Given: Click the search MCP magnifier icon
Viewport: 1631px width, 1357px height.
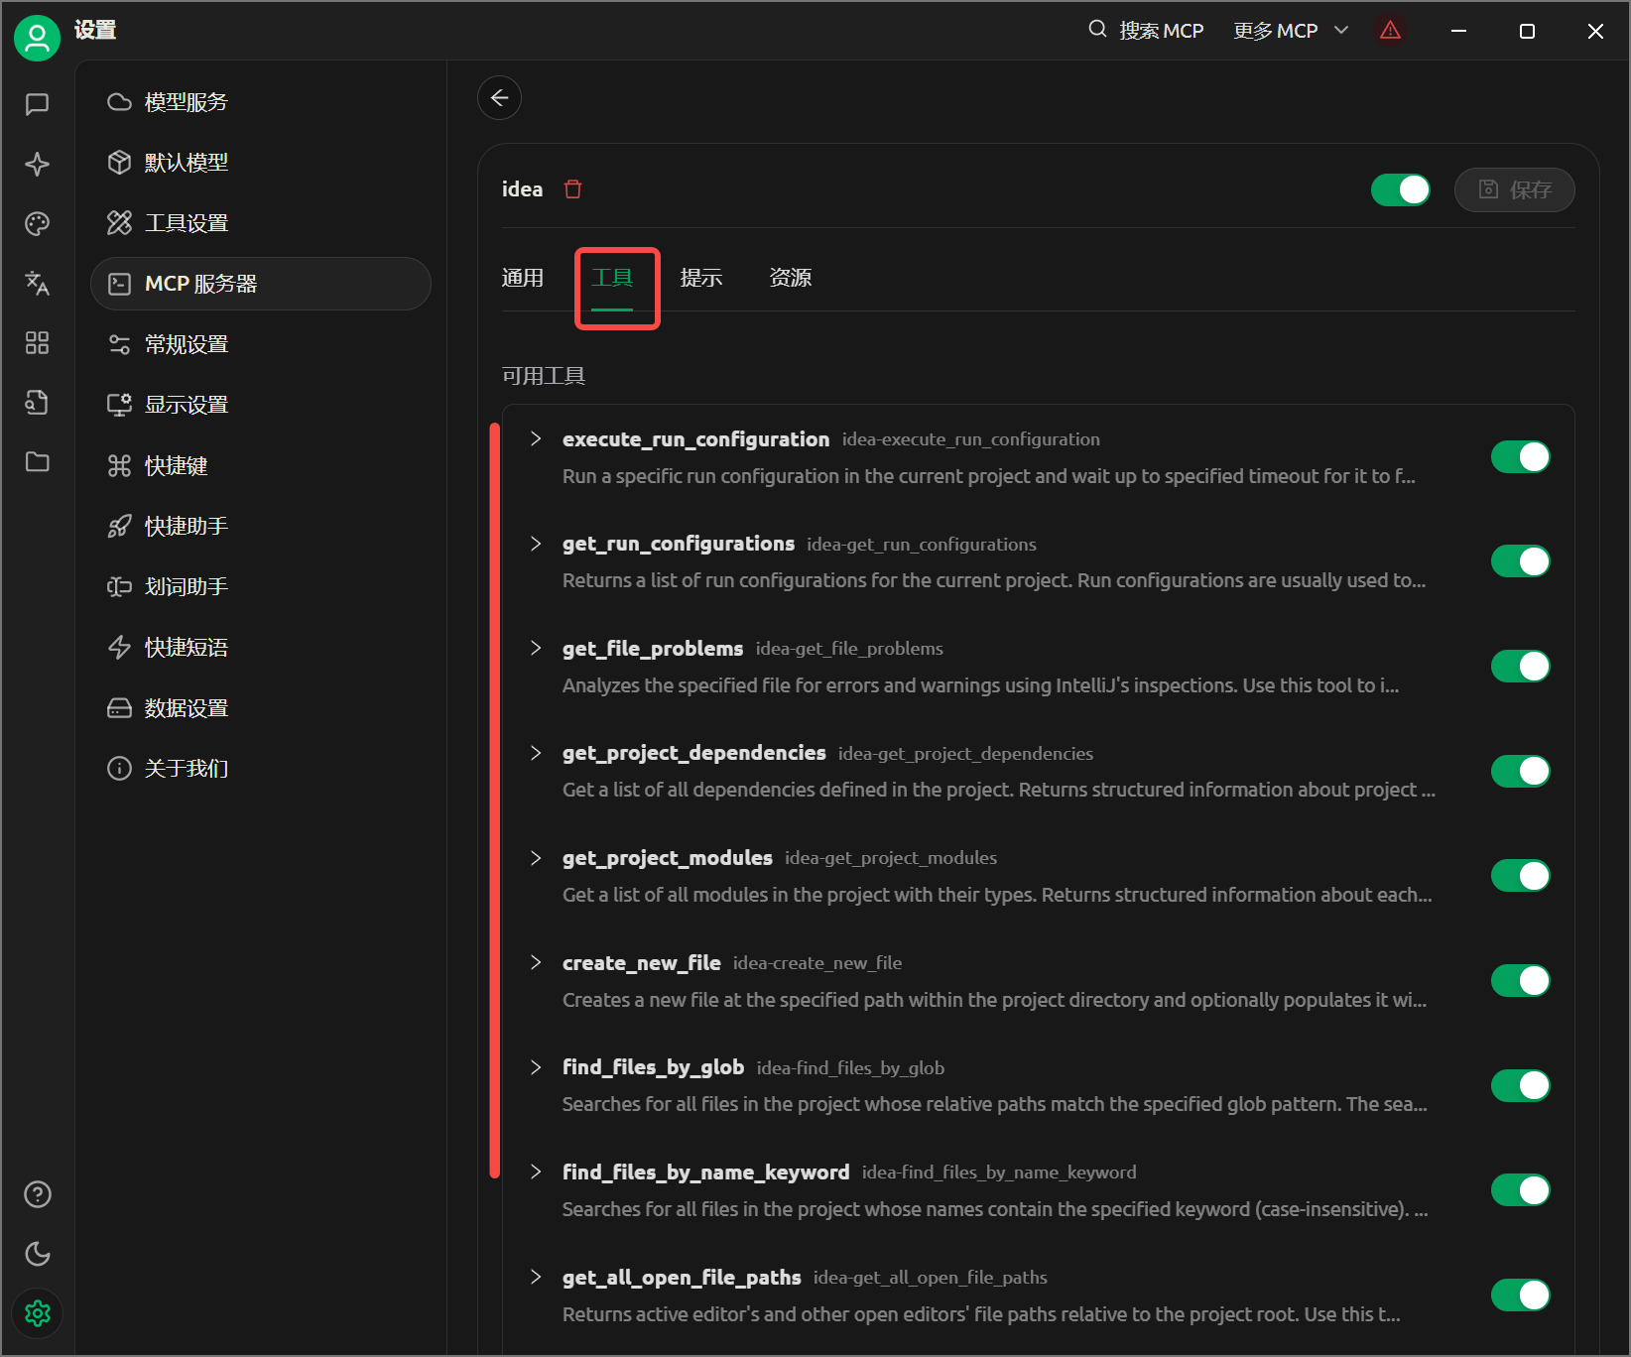Looking at the screenshot, I should tap(1097, 30).
